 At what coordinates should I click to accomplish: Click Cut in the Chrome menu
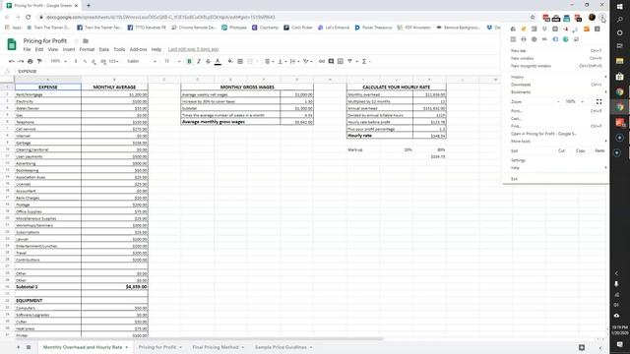pos(561,150)
